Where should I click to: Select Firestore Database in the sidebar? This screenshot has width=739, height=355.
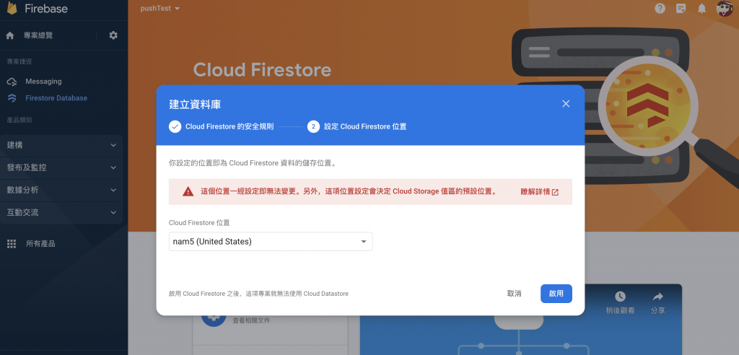[56, 98]
